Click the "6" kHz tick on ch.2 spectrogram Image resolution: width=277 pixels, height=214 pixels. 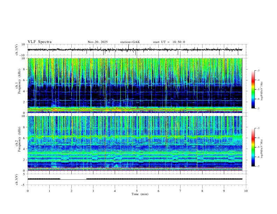[24, 138]
